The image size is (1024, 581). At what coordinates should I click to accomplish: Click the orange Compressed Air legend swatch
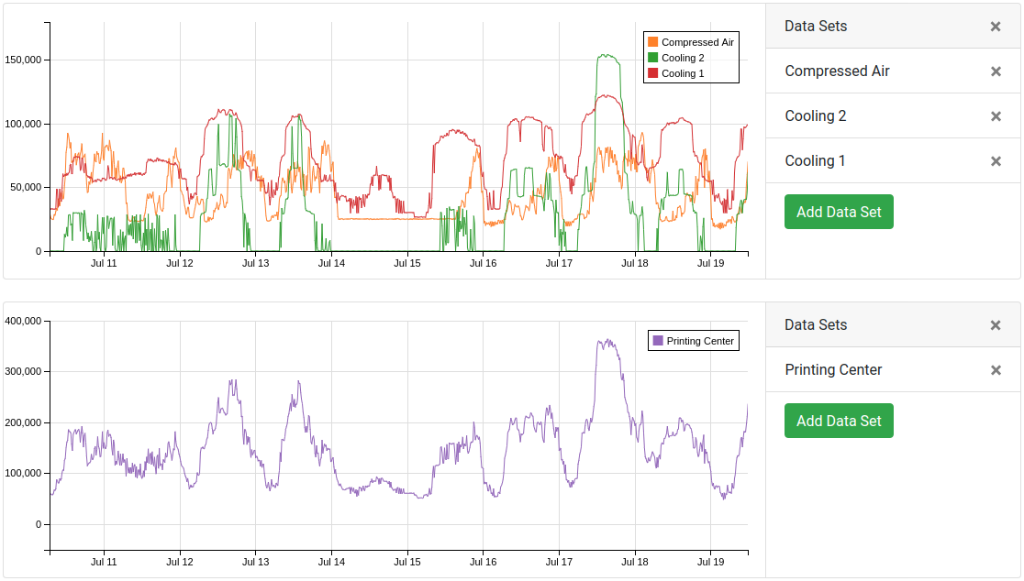(x=653, y=42)
